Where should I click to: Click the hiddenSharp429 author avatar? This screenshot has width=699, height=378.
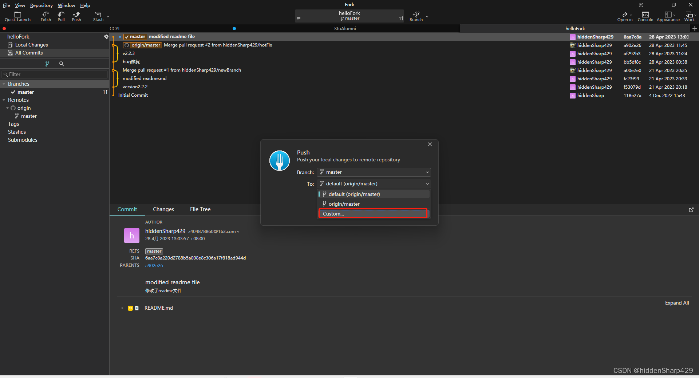(x=132, y=236)
